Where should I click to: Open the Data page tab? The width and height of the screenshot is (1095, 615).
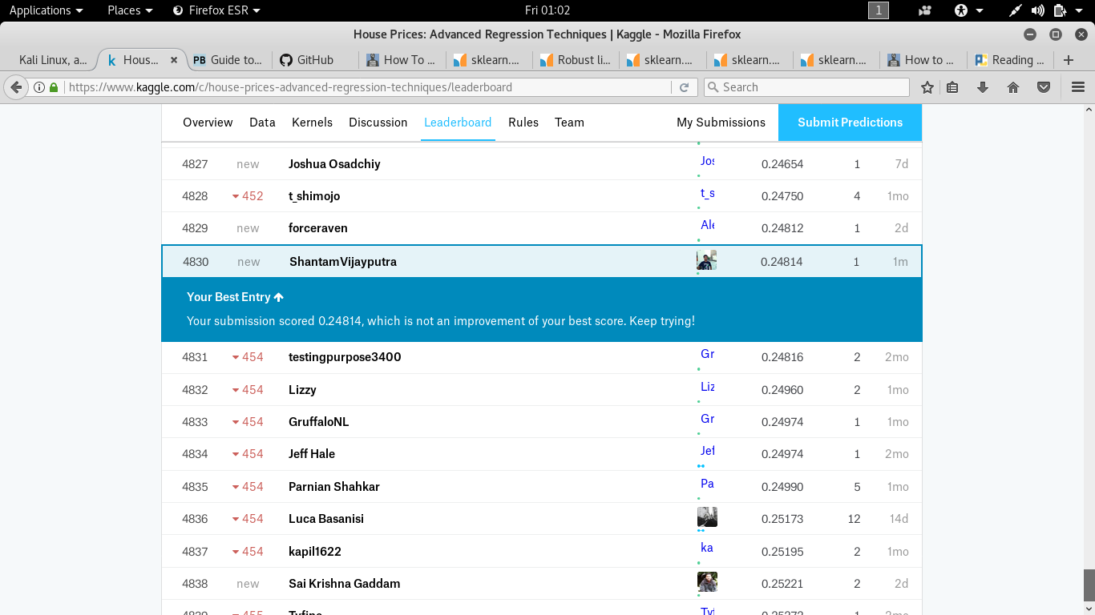[262, 123]
